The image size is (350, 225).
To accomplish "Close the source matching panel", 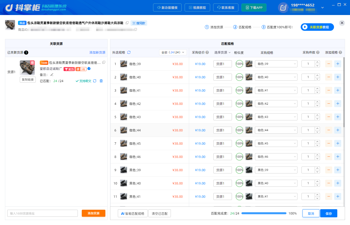I will [342, 23].
